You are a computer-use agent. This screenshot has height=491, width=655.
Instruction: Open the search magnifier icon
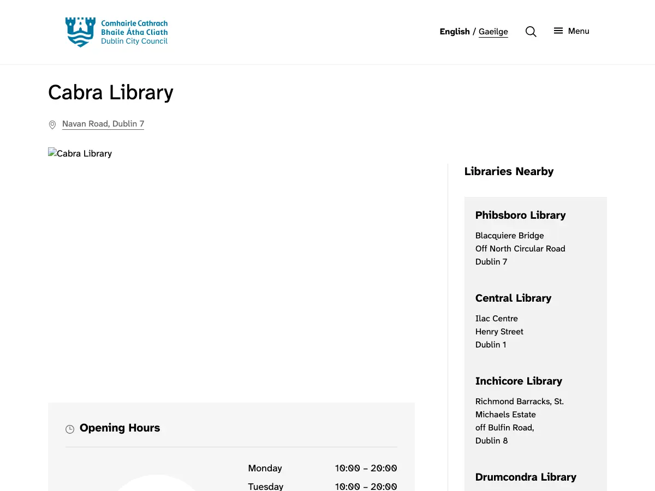(x=531, y=32)
